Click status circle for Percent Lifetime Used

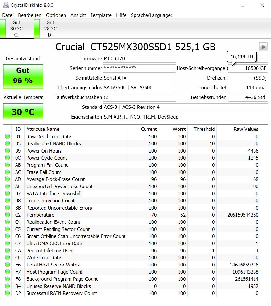[7, 250]
